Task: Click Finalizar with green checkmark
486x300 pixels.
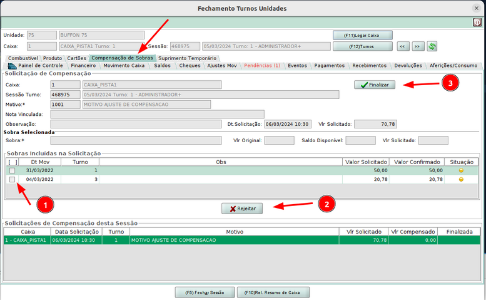Action: point(375,85)
